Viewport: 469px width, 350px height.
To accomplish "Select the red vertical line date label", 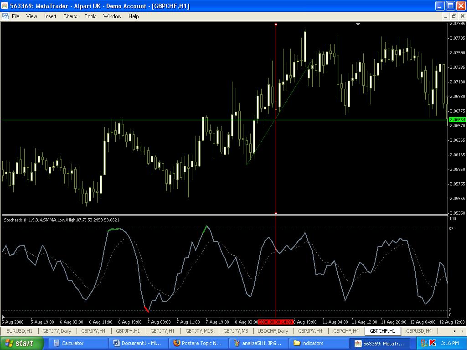I will (x=275, y=322).
